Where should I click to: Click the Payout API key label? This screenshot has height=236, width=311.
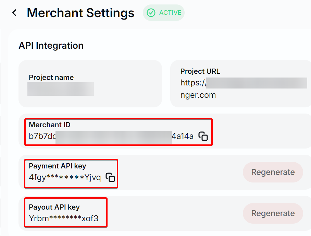pyautogui.click(x=54, y=207)
